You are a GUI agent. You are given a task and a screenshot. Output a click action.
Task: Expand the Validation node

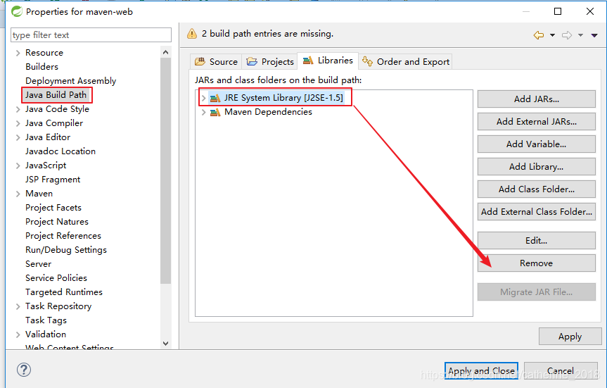tap(18, 335)
